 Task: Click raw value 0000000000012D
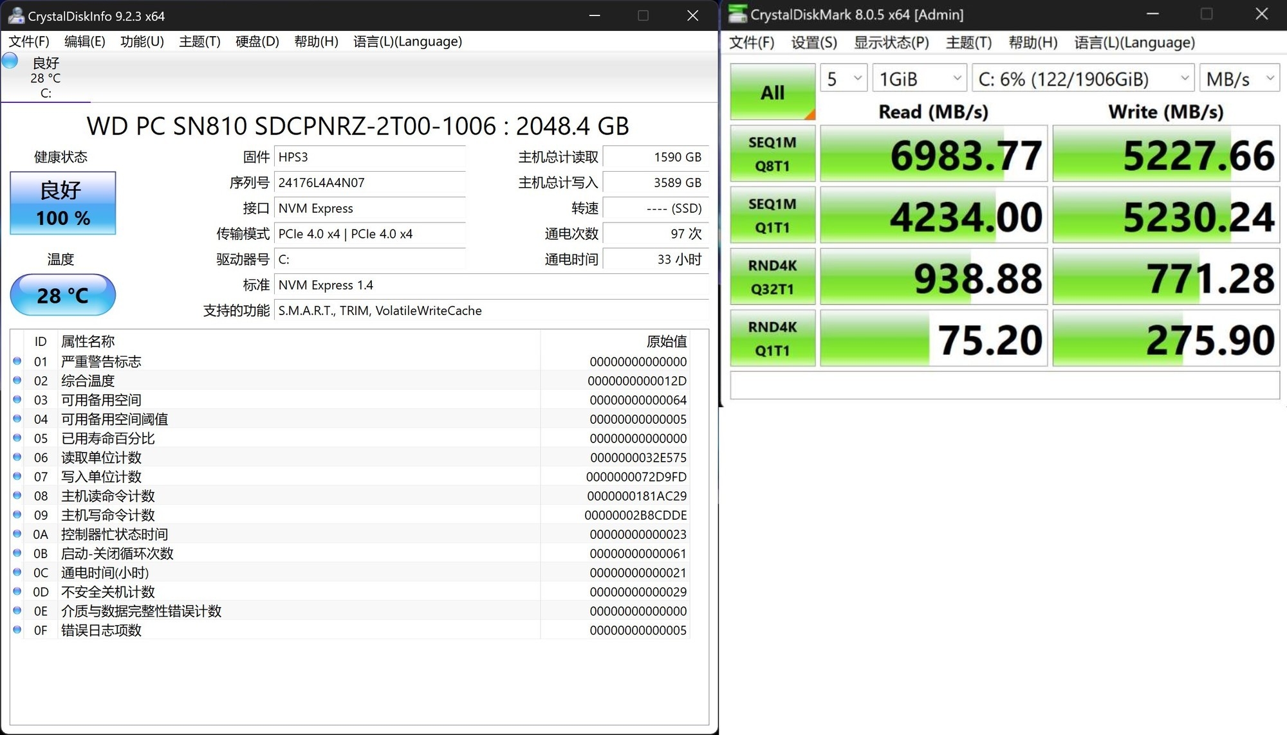click(x=637, y=381)
